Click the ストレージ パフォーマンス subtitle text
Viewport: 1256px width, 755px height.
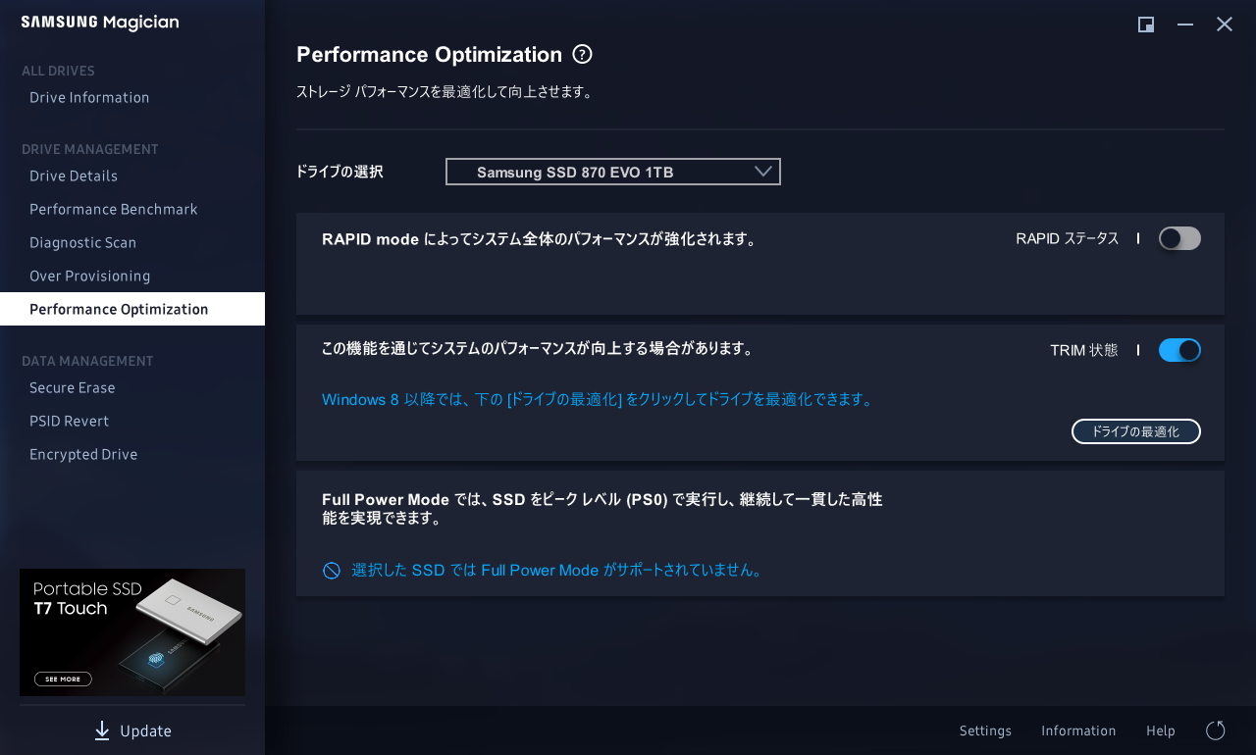coord(444,92)
